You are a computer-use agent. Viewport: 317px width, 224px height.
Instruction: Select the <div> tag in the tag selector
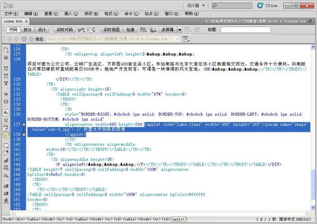click(x=20, y=219)
